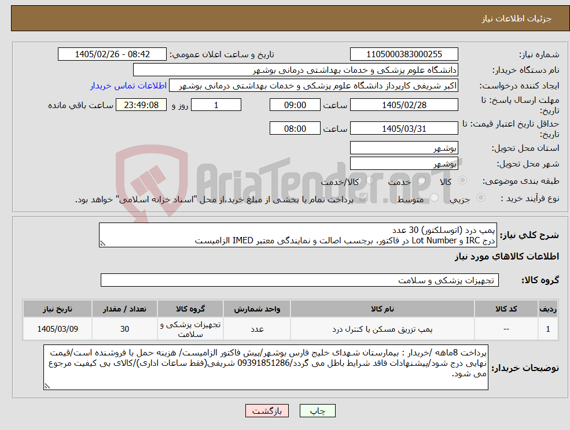Image resolution: width=570 pixels, height=430 pixels.
Task: Click price validity date 1405/03/31
Action: click(x=404, y=128)
